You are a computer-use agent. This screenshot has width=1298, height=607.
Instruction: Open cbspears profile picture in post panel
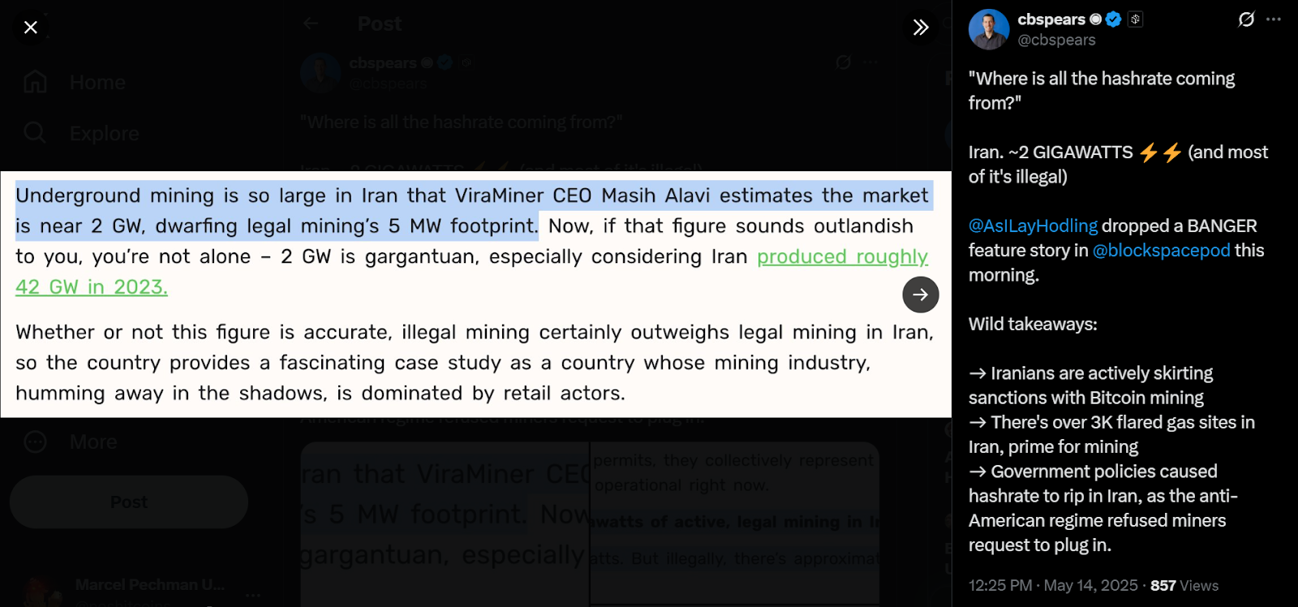point(988,29)
